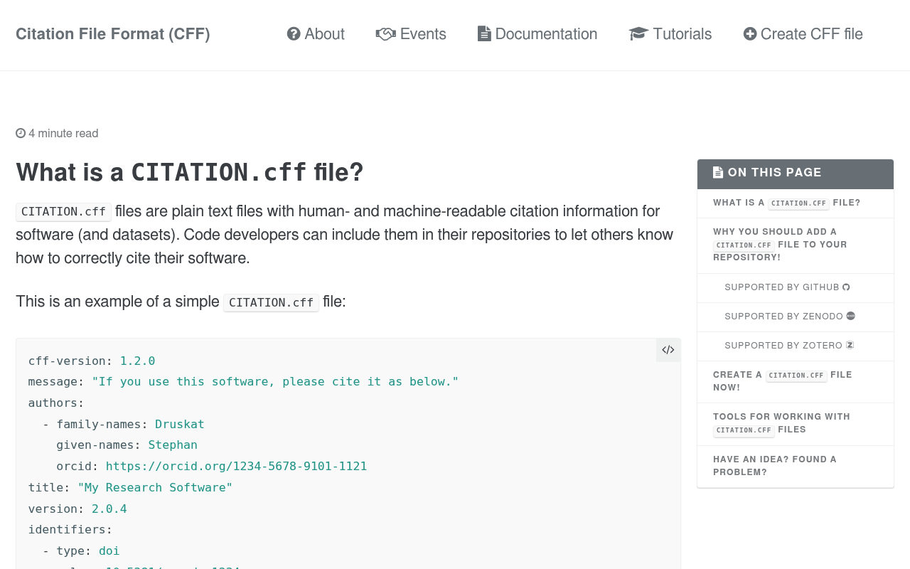Click the 'identifiers:' code line
Image resolution: width=910 pixels, height=569 pixels.
point(70,530)
